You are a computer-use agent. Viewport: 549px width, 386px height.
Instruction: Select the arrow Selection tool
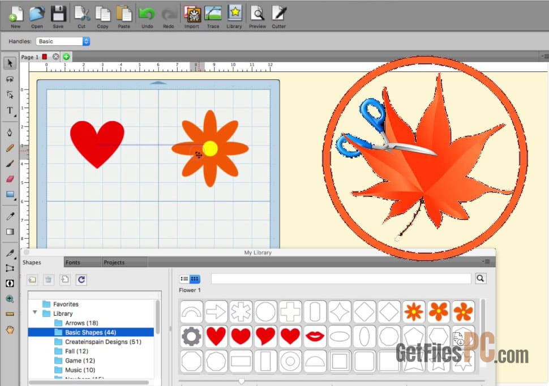point(10,63)
